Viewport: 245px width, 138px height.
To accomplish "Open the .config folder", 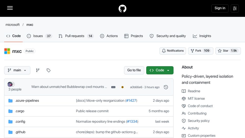I will click(20, 122).
